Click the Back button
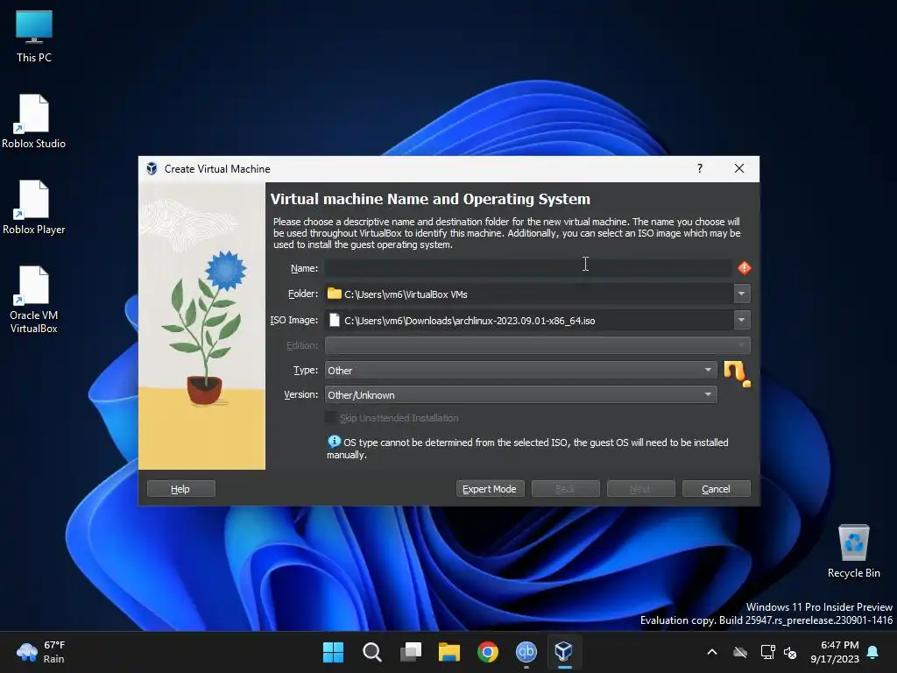The width and height of the screenshot is (897, 673). (x=565, y=489)
